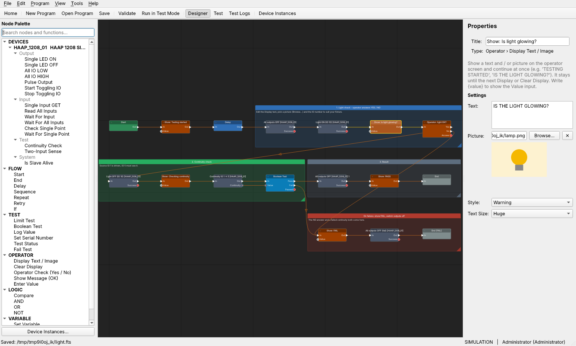Click the 2. Continuity check group header
The height and width of the screenshot is (346, 576).
[202, 162]
